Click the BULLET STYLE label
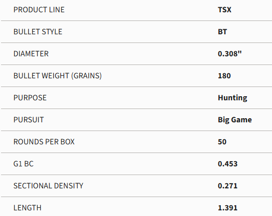272x216 pixels. 38,32
